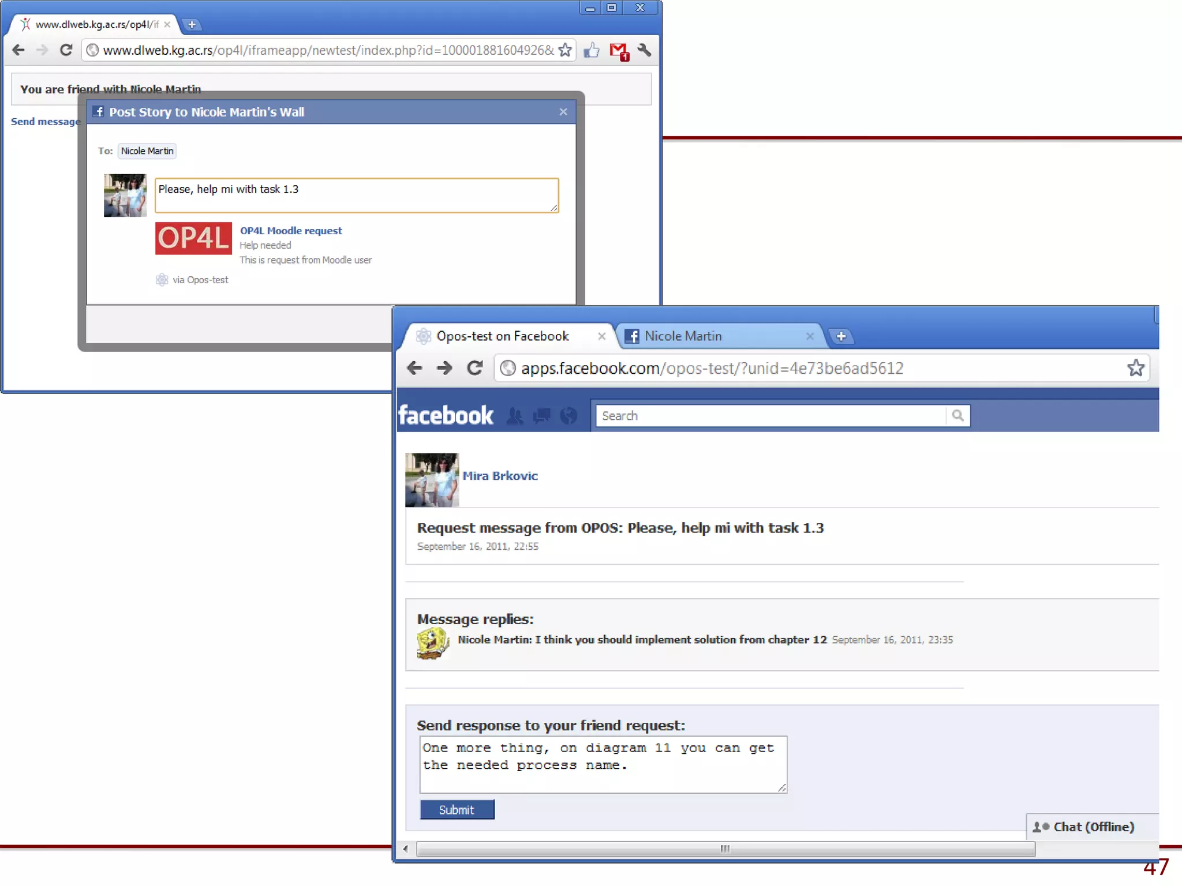Open Facebook friend requests icon
This screenshot has width=1182, height=886.
pos(515,416)
